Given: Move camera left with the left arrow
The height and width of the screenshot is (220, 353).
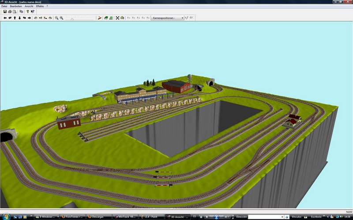Looking at the screenshot, I should pyautogui.click(x=5, y=18).
